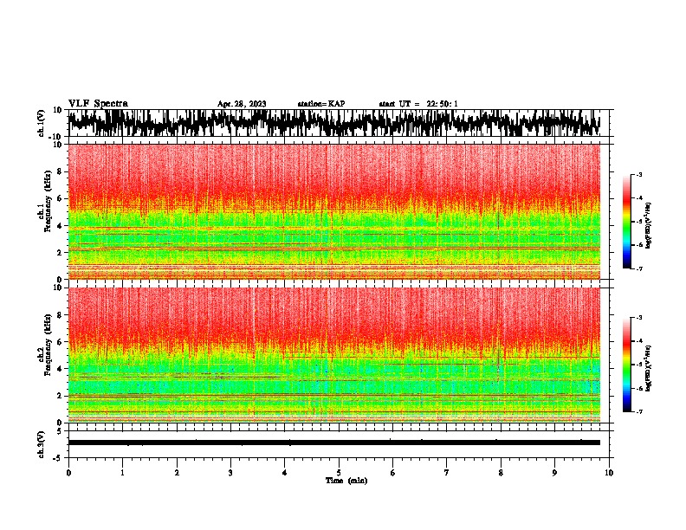Select the date text "Apr. 28, 2023"
This screenshot has width=686, height=530.
242,104
